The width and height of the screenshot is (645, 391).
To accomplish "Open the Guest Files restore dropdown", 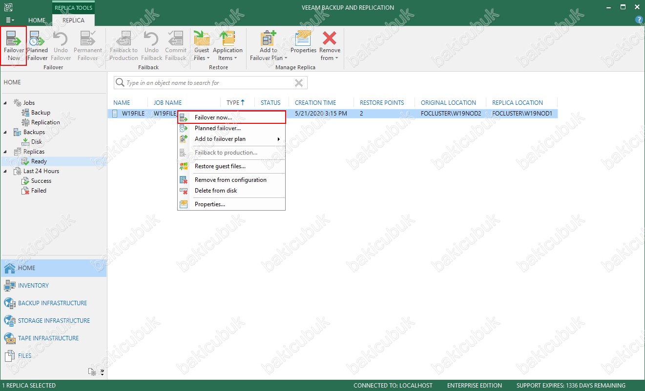I will (202, 46).
